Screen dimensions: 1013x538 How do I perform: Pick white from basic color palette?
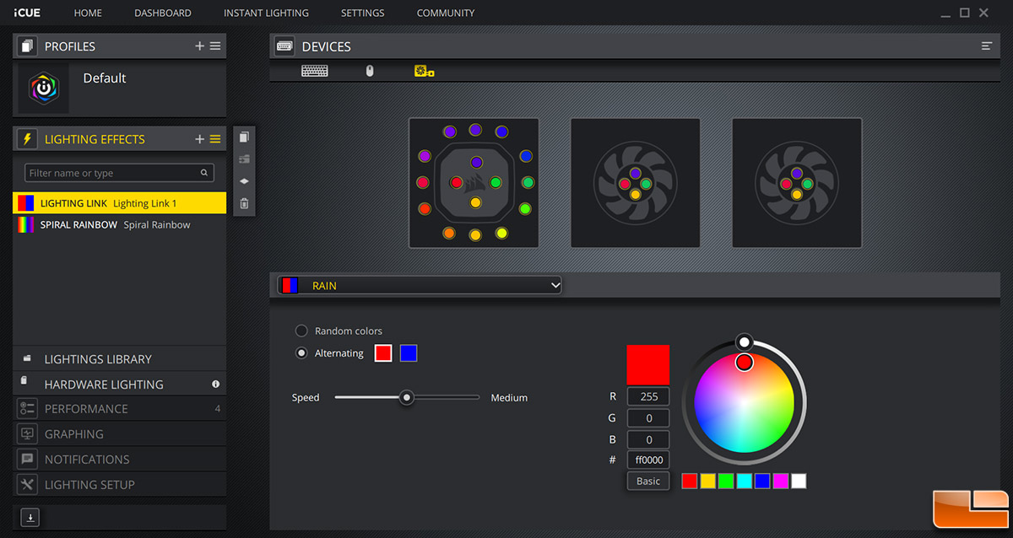[799, 481]
